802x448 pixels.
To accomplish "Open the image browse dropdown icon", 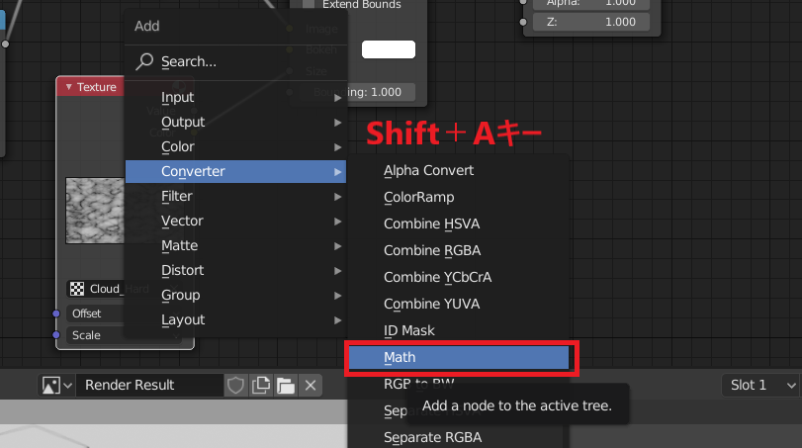I will (x=56, y=385).
